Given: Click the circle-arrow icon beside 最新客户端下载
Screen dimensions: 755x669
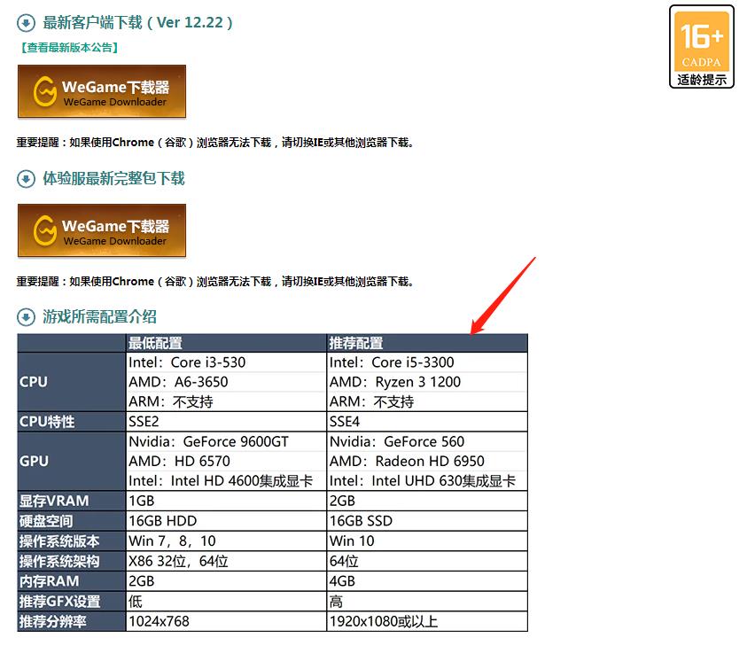Looking at the screenshot, I should point(26,24).
